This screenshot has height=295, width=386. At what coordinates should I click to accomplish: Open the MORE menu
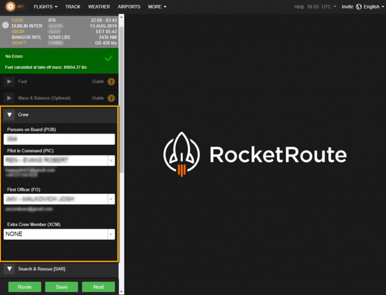coord(157,7)
